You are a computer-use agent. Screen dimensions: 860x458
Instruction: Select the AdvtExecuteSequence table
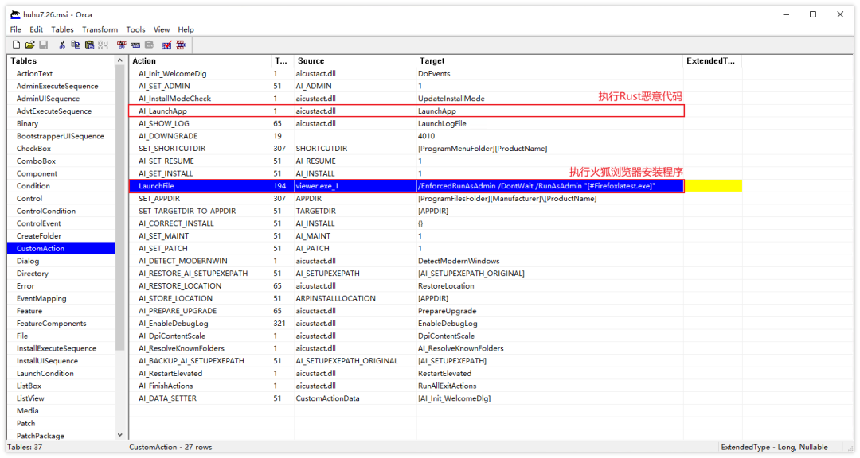54,111
